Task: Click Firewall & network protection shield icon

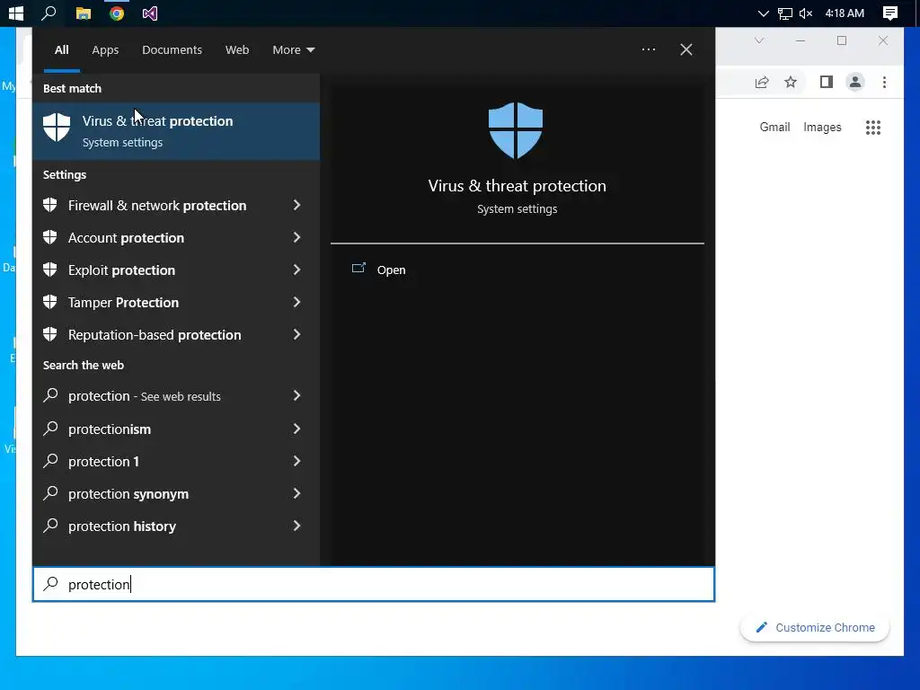Action: click(50, 205)
